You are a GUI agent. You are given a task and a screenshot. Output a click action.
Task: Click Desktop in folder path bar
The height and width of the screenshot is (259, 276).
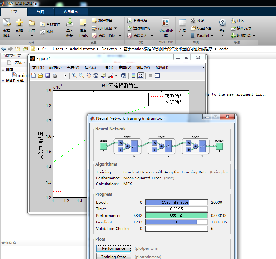(x=109, y=49)
